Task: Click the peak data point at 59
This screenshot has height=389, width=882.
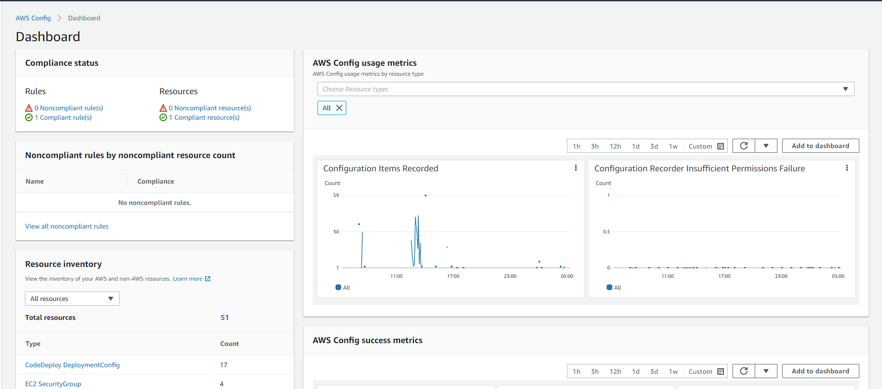Action: point(425,195)
